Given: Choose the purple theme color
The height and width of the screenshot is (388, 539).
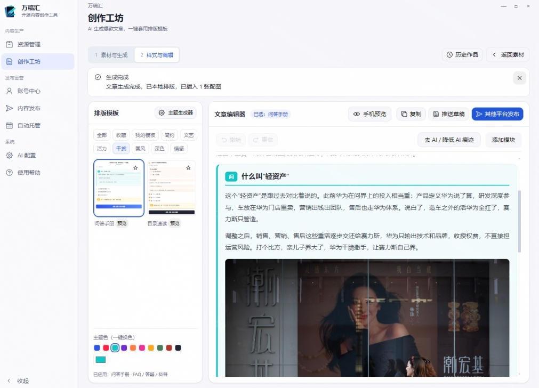Looking at the screenshot, I should coord(124,348).
